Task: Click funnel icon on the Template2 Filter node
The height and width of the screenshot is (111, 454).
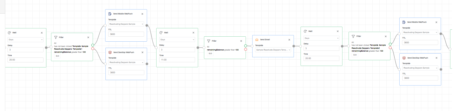Action: 353,36
